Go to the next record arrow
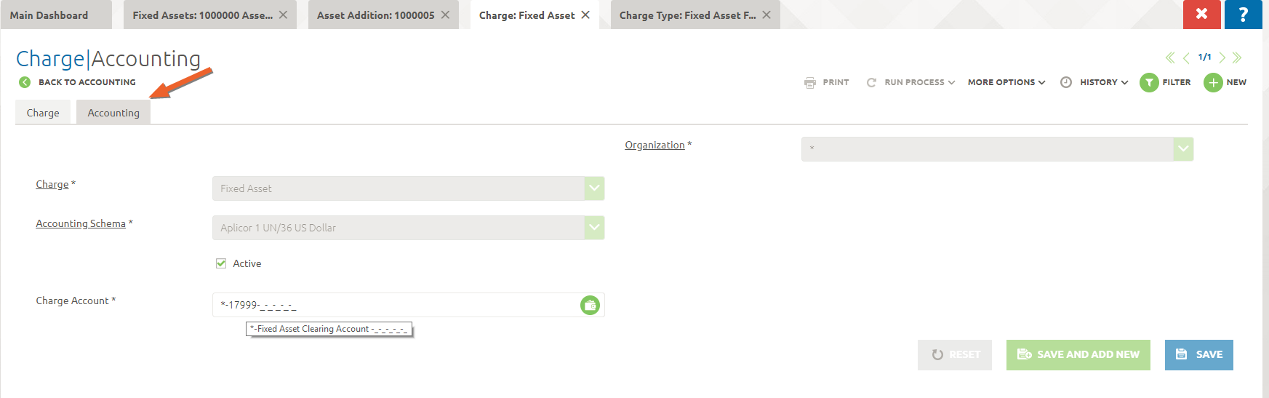This screenshot has height=398, width=1269. pos(1222,57)
